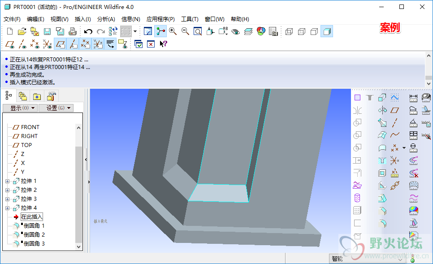
Task: Click the datum plane tool in right toolbar
Action: 394,110
